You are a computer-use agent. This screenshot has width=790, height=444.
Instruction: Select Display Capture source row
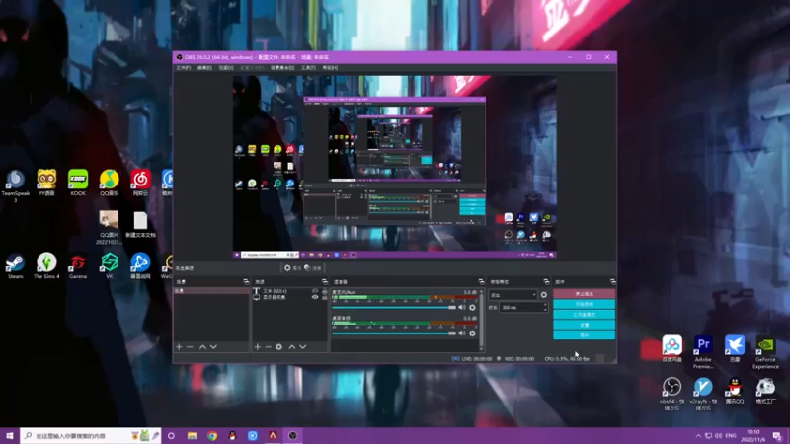289,297
